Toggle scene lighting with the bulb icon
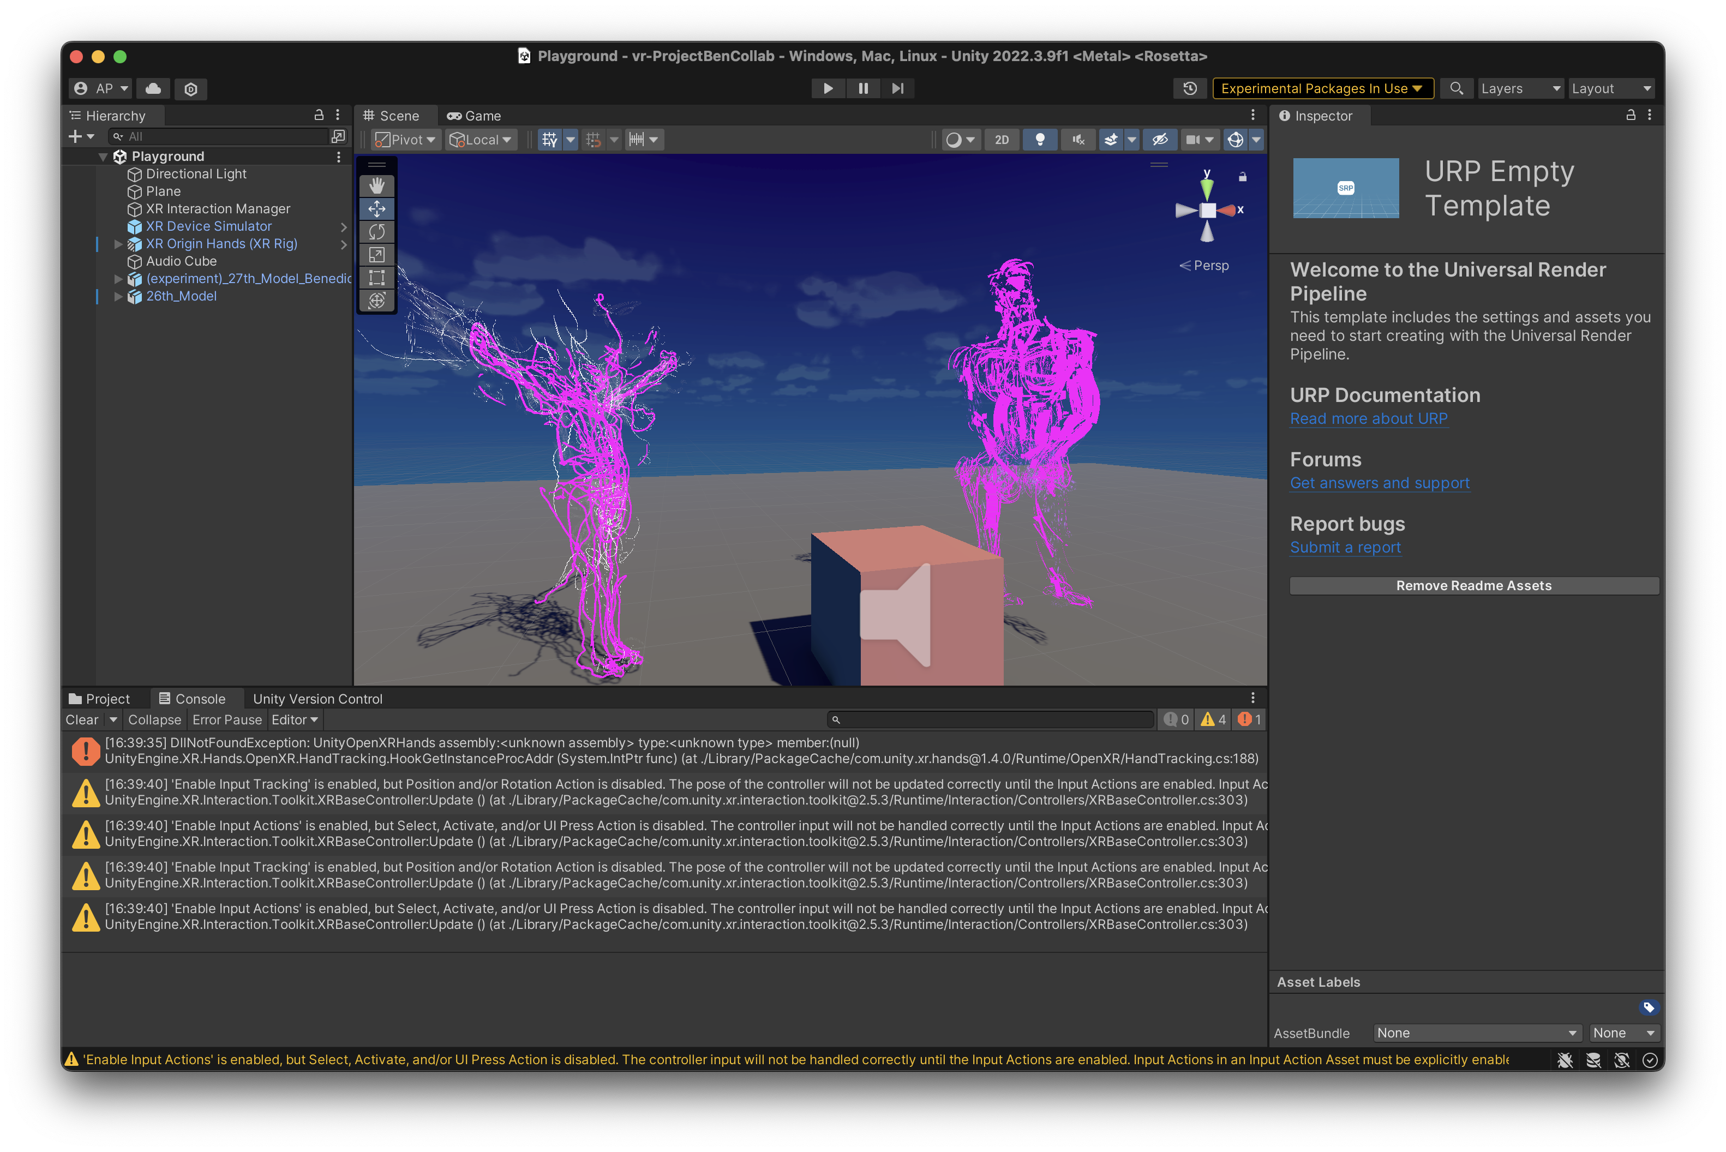 (1040, 140)
